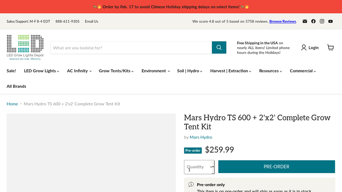The height and width of the screenshot is (192, 342).
Task: Click the Login account icon
Action: click(x=310, y=47)
